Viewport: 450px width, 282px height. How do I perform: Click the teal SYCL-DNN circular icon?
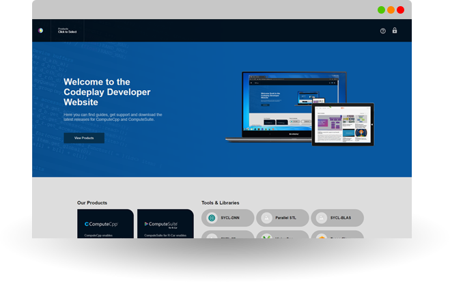[x=212, y=218]
